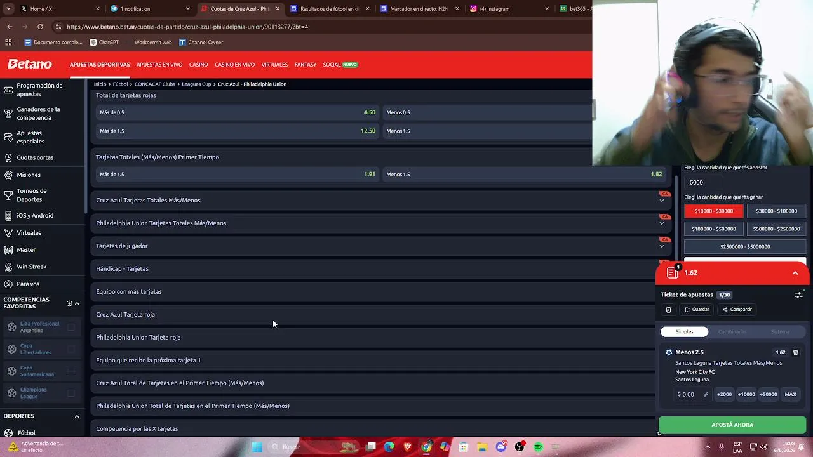Click the Compartir bet slip button
This screenshot has width=813, height=457.
737,310
